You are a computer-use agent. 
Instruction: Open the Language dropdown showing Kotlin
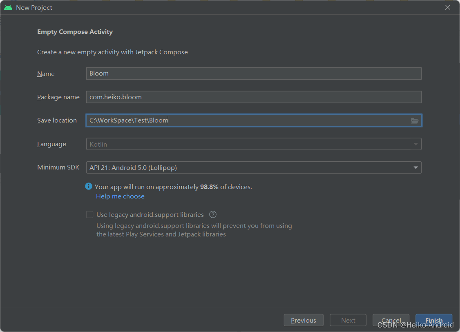coord(254,144)
